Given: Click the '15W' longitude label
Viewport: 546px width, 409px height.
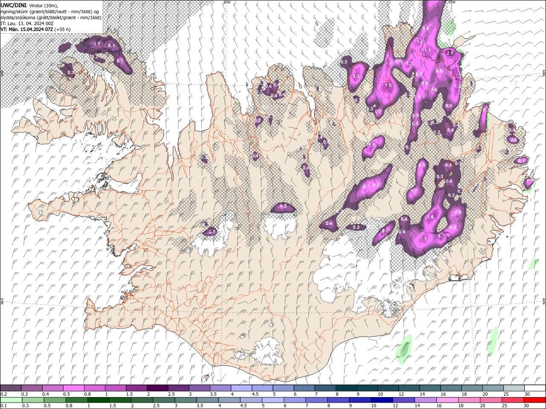Looking at the screenshot, I should [x=452, y=2].
